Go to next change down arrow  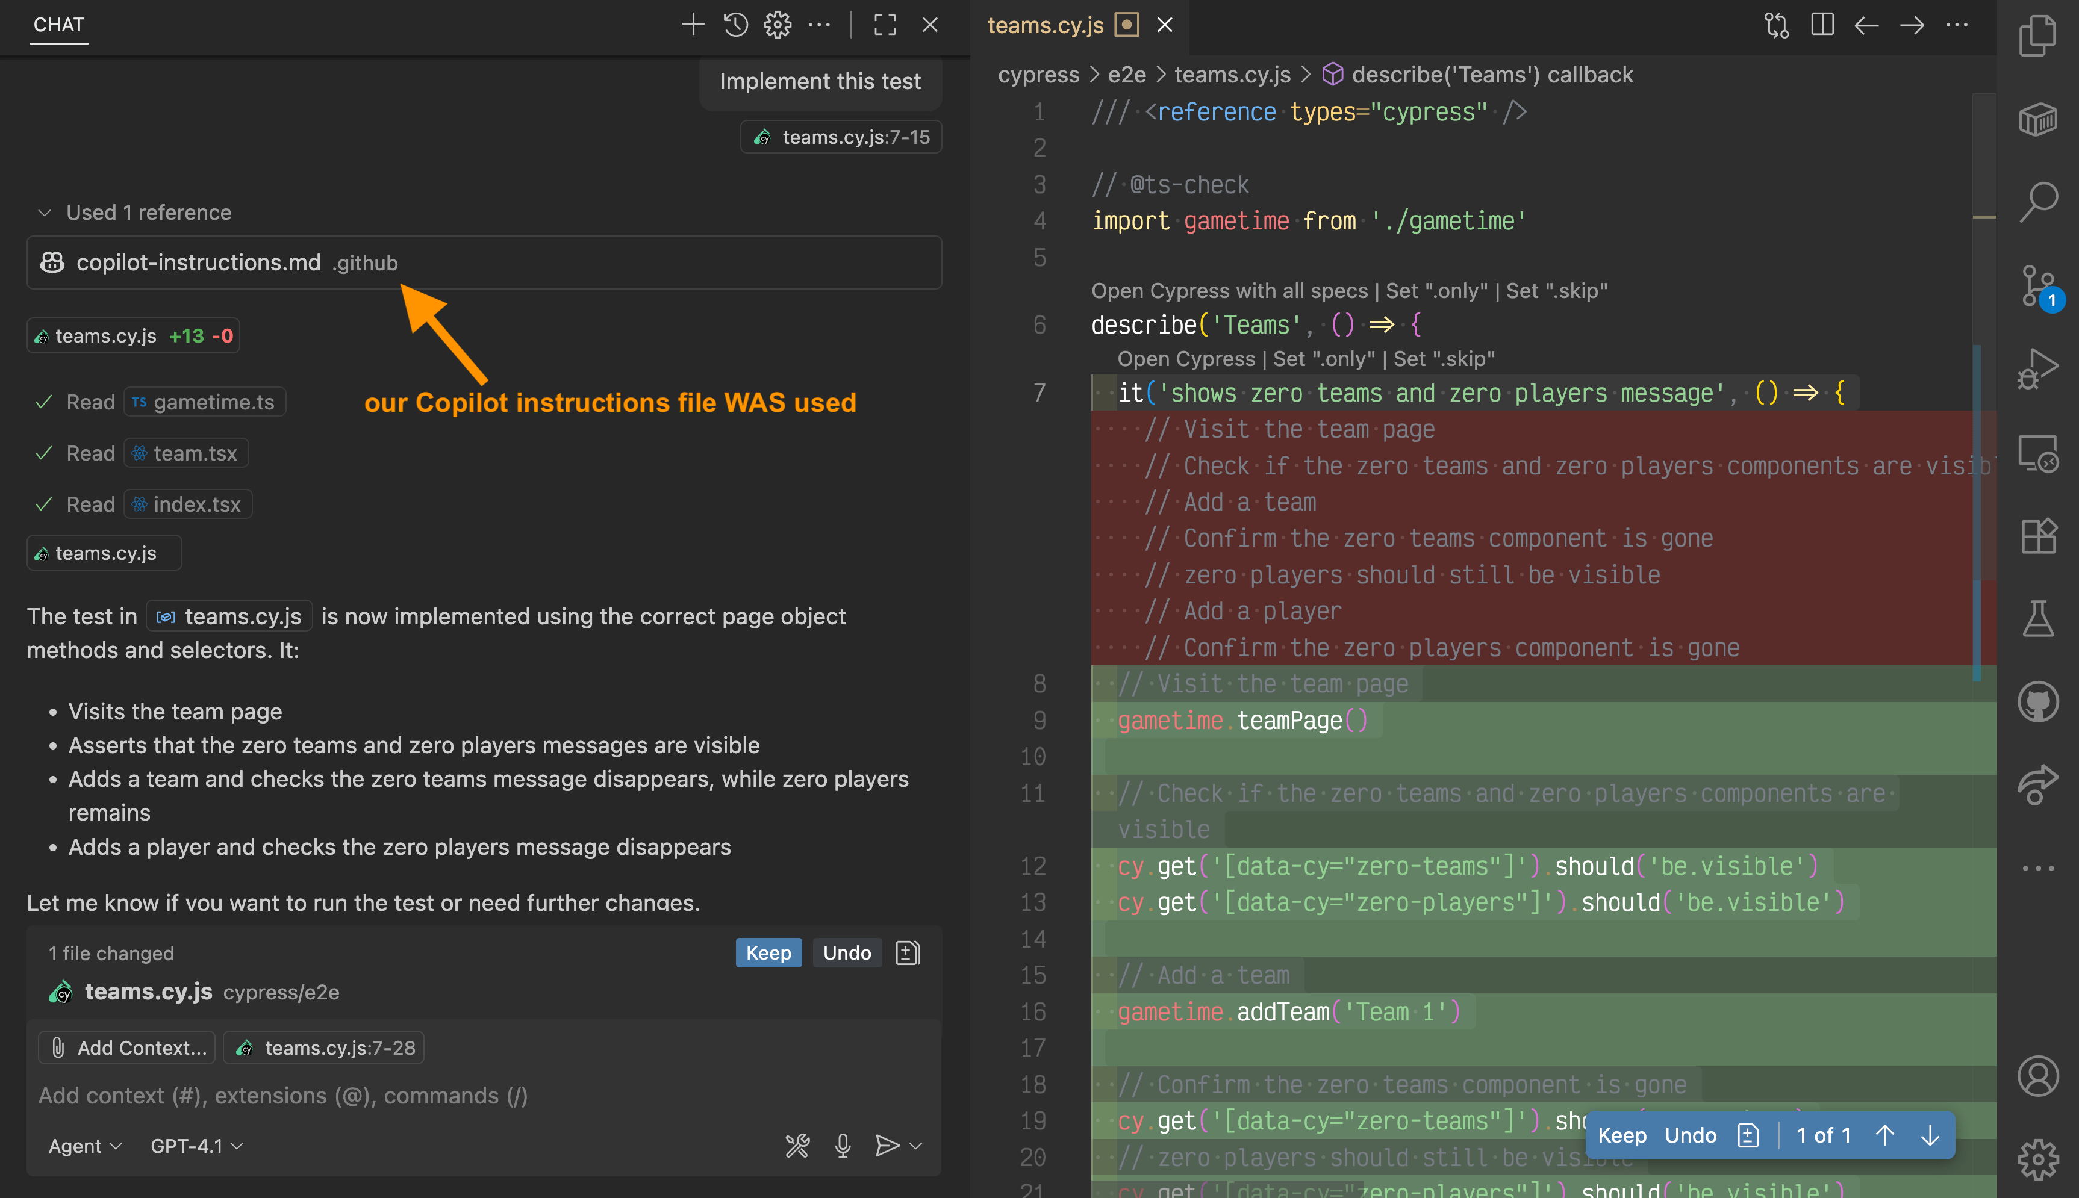[x=1930, y=1135]
